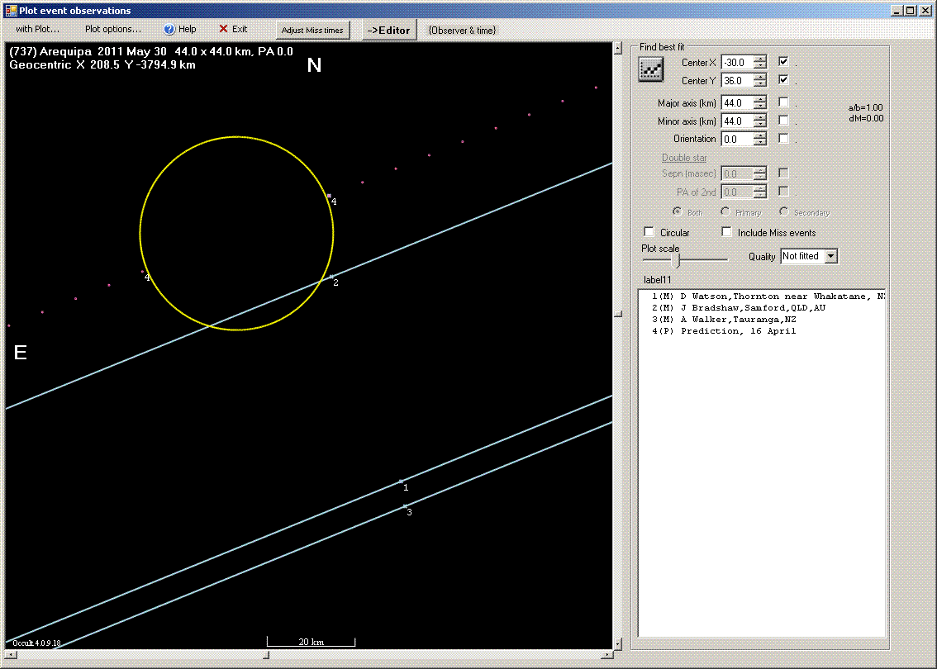This screenshot has height=669, width=937.
Task: Decrease Orientation with down spinner
Action: [x=760, y=142]
